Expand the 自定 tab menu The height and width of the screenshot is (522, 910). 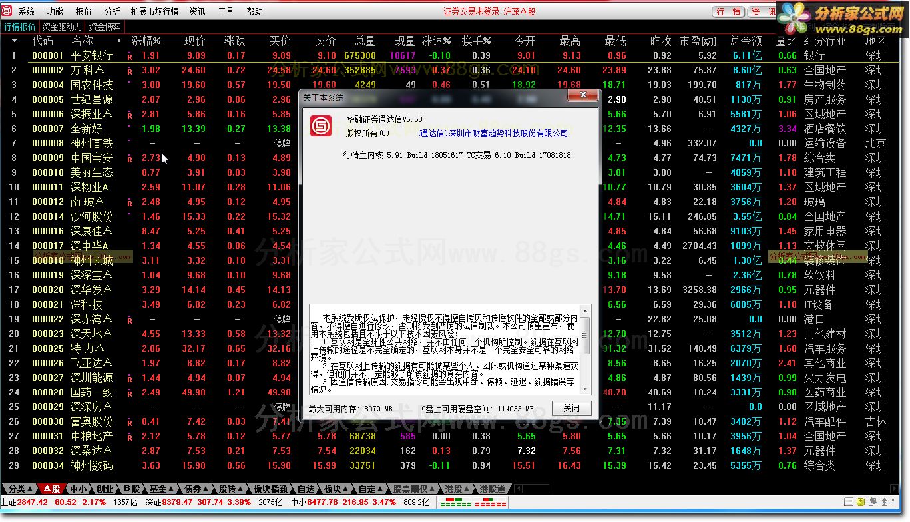[x=370, y=489]
